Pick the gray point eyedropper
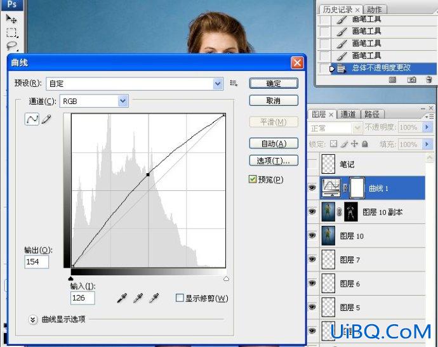Image resolution: width=438 pixels, height=347 pixels. click(x=138, y=298)
